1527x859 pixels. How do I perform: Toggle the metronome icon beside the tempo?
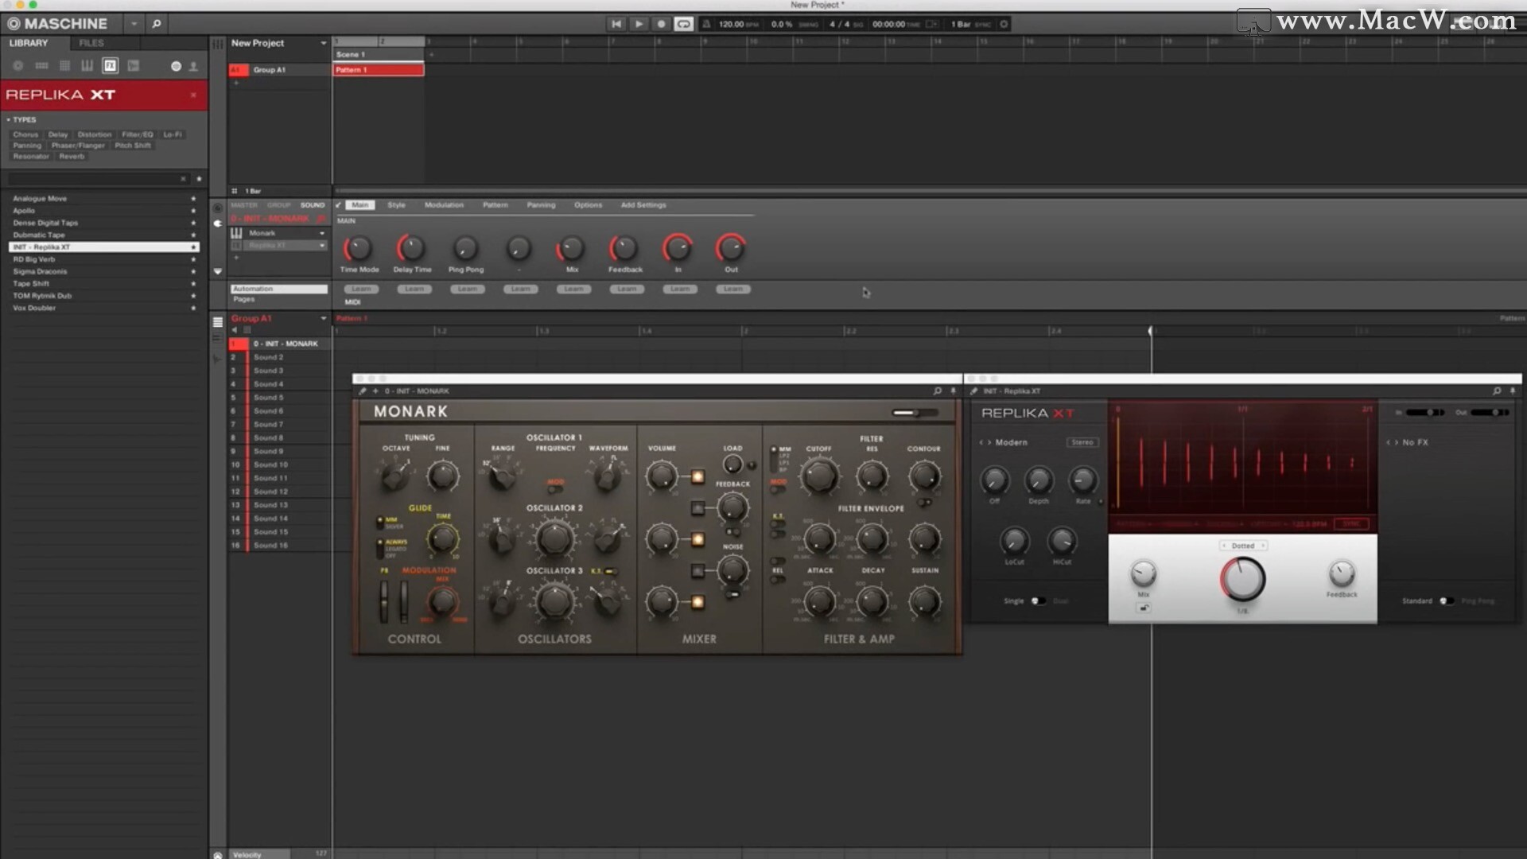[x=705, y=24]
